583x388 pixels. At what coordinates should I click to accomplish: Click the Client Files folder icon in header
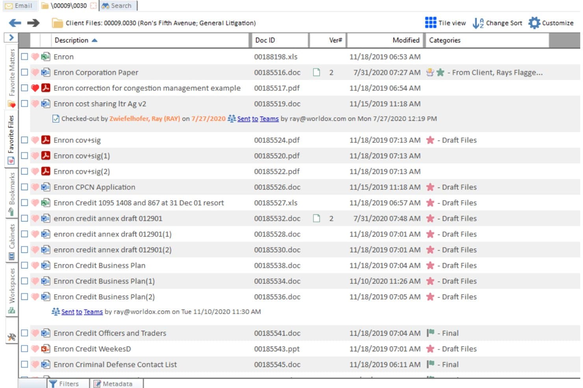(58, 23)
